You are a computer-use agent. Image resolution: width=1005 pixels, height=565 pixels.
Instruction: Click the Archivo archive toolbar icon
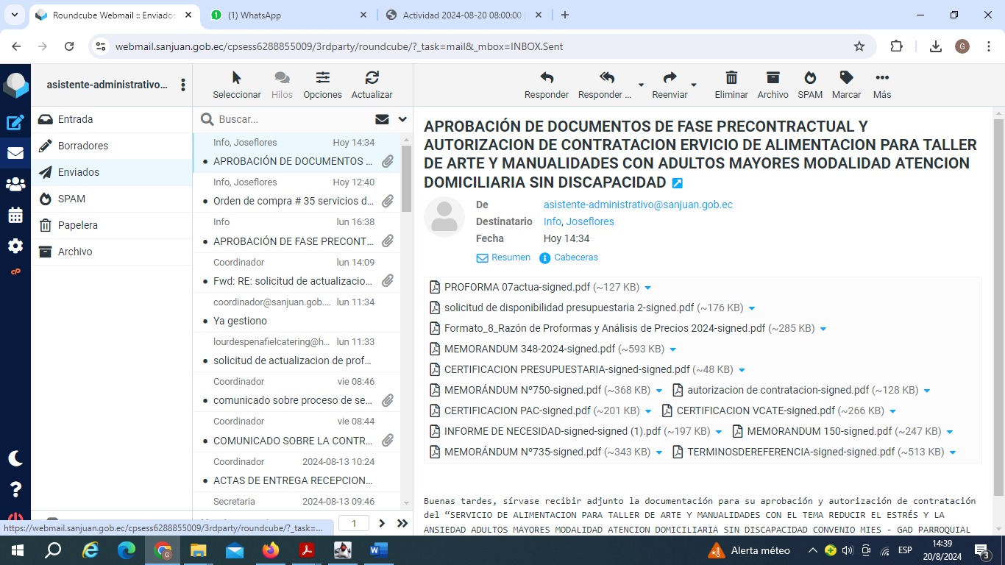tap(772, 79)
